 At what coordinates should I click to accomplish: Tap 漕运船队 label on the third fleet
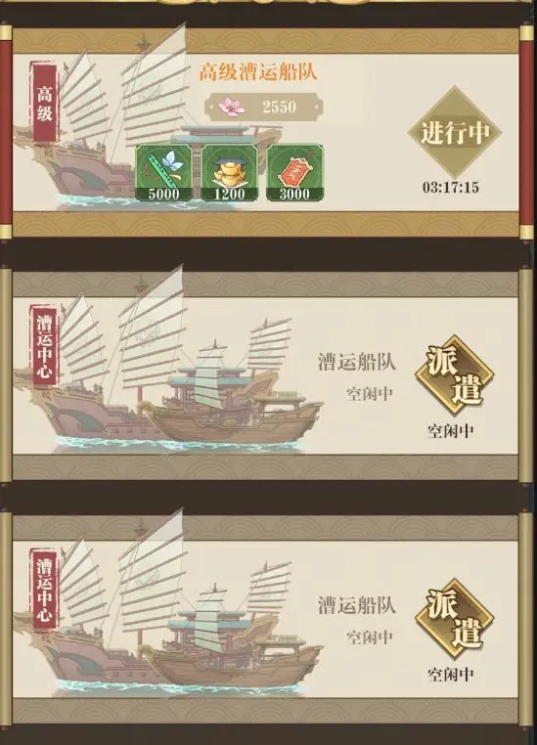(356, 605)
